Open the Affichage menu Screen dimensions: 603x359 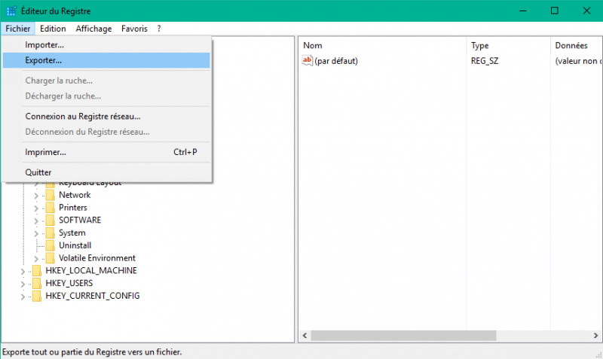point(93,29)
